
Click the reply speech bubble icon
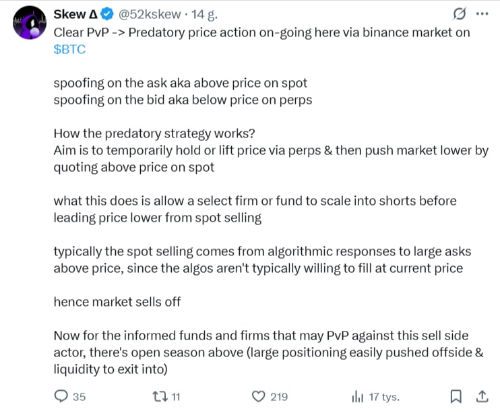(x=61, y=396)
